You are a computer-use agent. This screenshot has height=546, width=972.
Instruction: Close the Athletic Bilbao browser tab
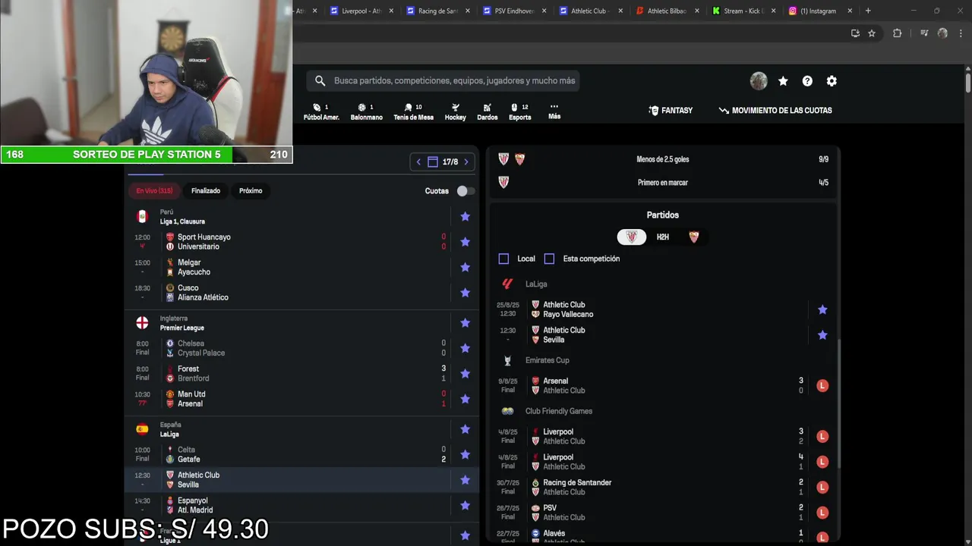(697, 11)
